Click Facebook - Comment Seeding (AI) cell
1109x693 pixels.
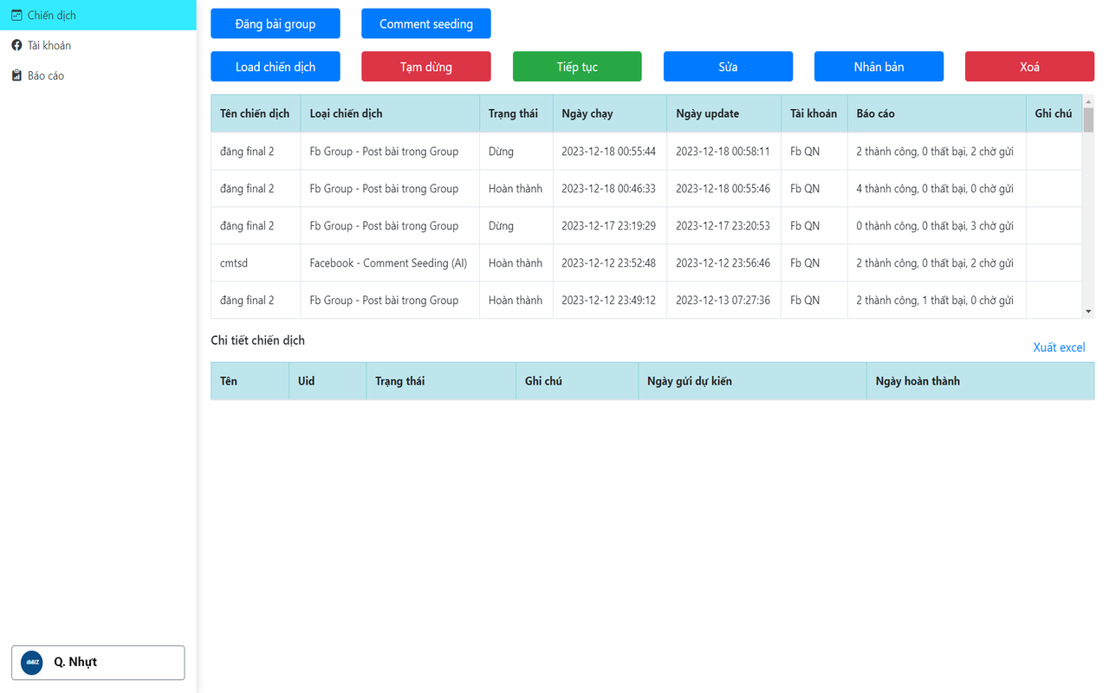388,262
